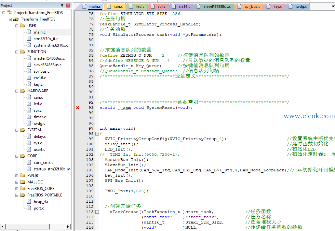Select startup_stm32f10x_m file in the tree
Image resolution: width=335 pixels, height=231 pixels.
pyautogui.click(x=52, y=169)
